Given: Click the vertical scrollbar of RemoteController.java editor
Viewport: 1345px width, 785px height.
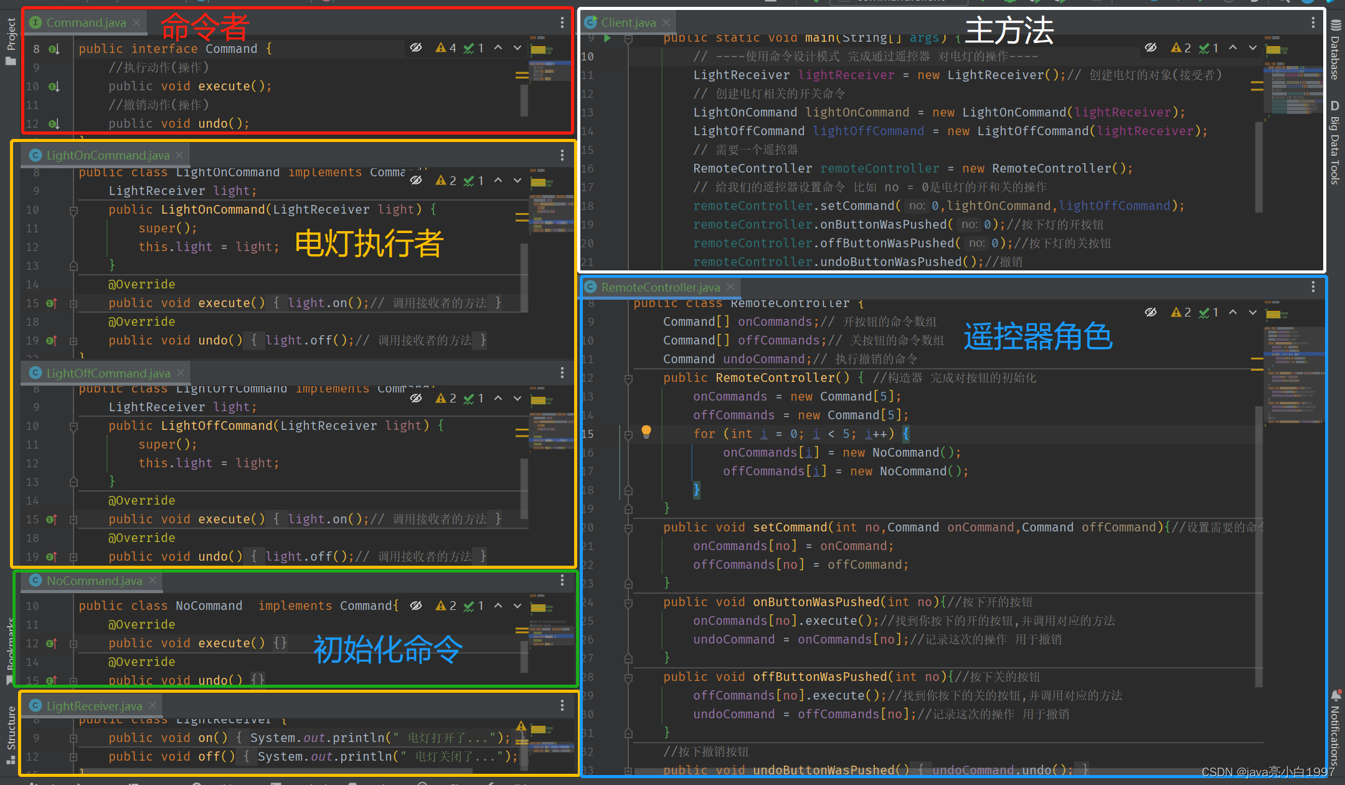Looking at the screenshot, I should pos(1259,546).
